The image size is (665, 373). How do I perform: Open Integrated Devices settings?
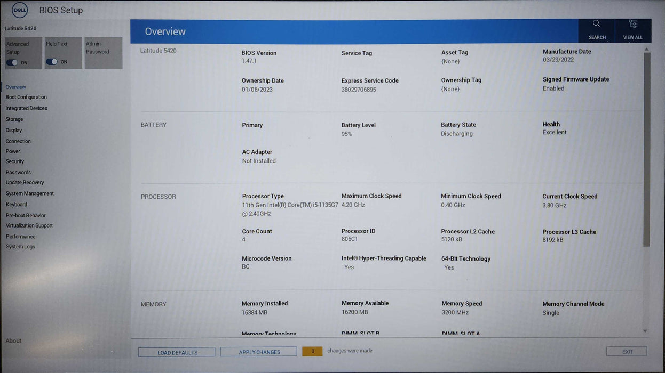pyautogui.click(x=26, y=108)
